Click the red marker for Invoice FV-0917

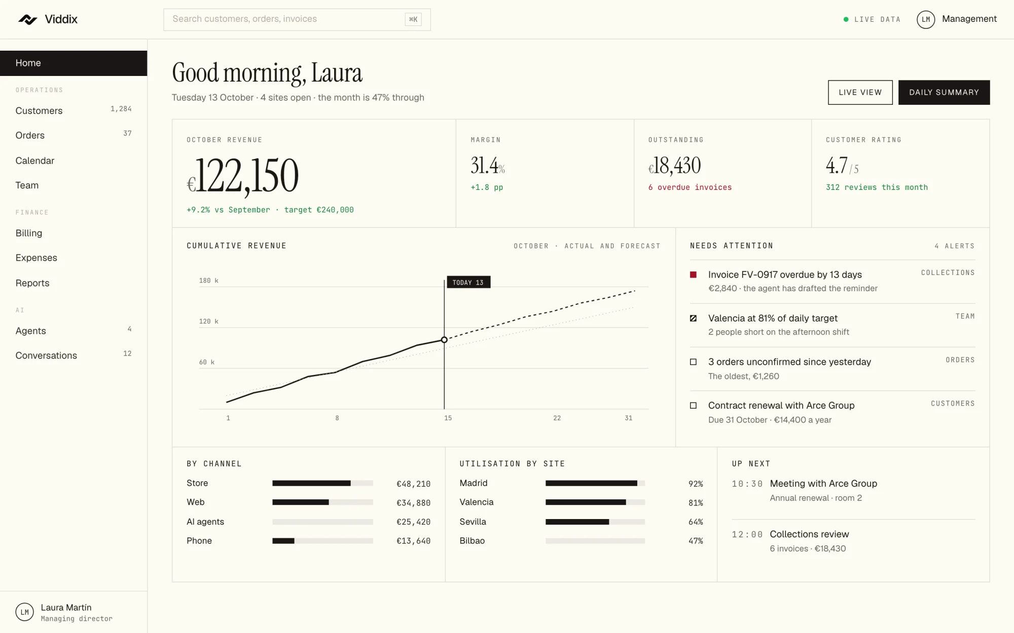[x=693, y=274]
